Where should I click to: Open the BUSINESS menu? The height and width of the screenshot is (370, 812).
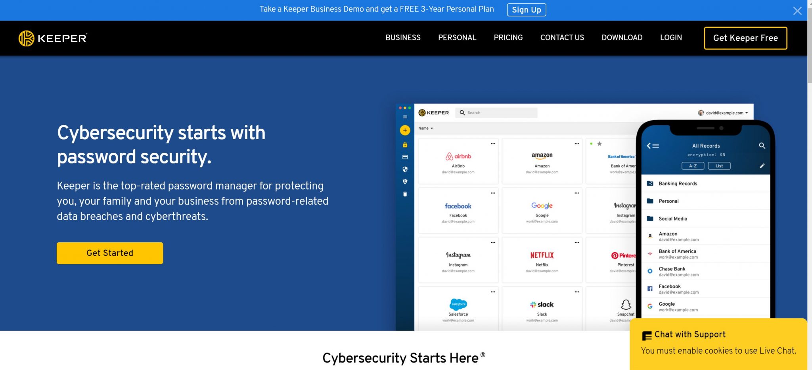[403, 38]
